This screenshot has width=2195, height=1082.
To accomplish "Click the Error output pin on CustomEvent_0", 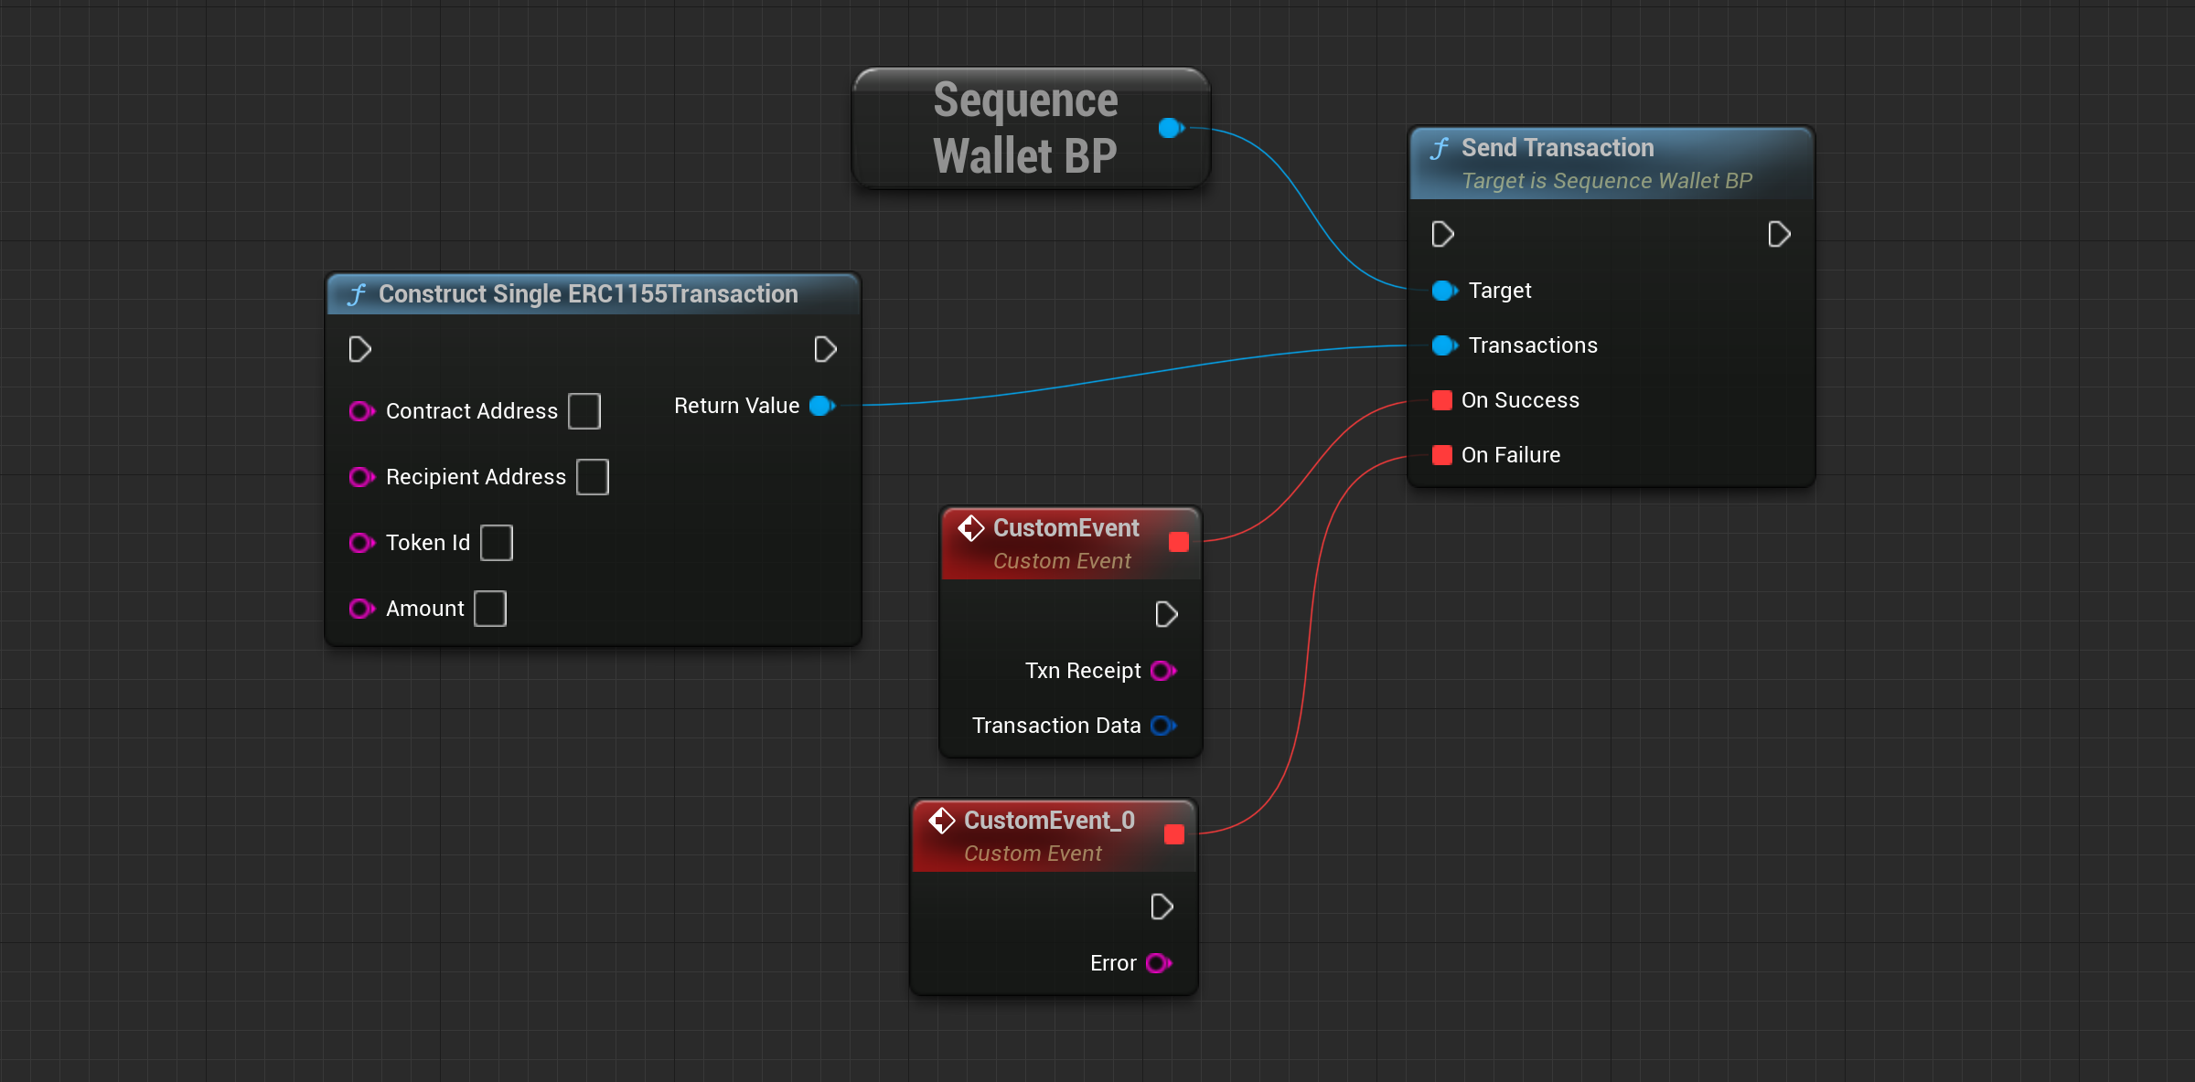I will coord(1158,963).
